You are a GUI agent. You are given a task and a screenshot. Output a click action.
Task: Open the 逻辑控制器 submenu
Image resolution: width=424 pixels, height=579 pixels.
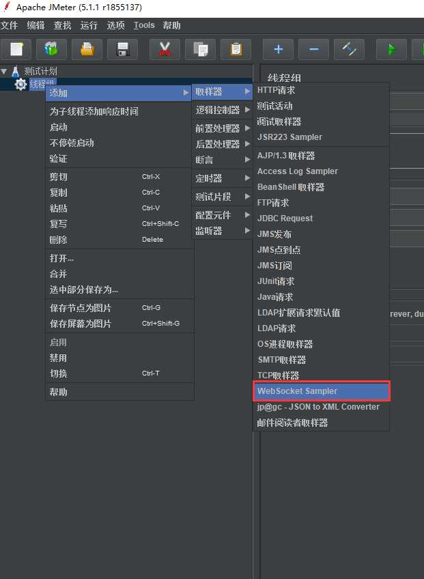tap(223, 110)
